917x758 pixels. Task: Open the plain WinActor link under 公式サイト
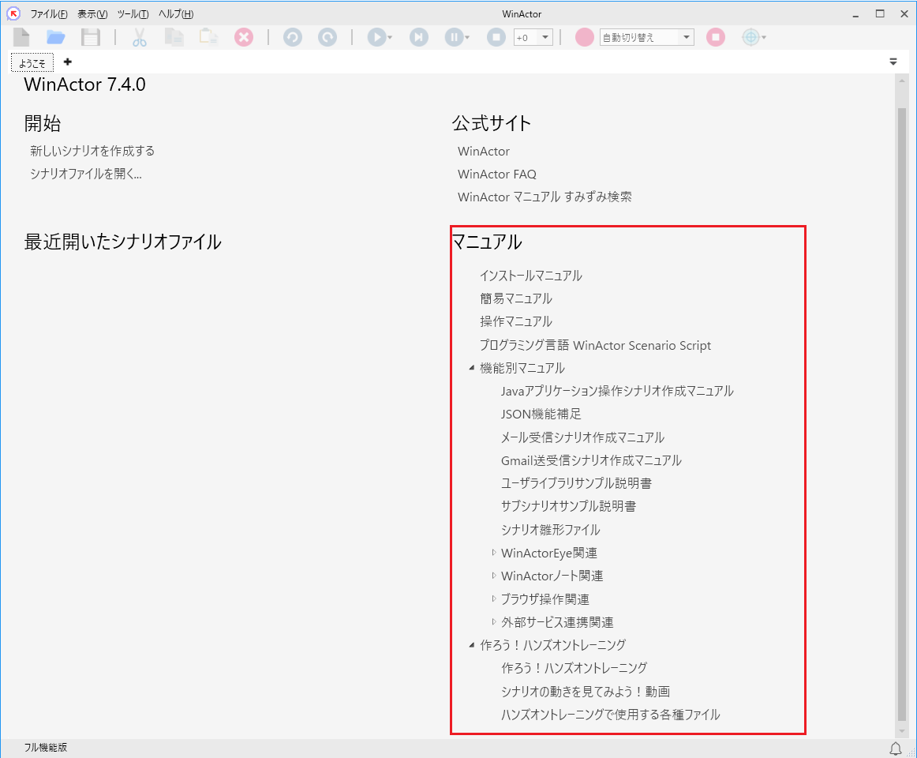(x=484, y=151)
